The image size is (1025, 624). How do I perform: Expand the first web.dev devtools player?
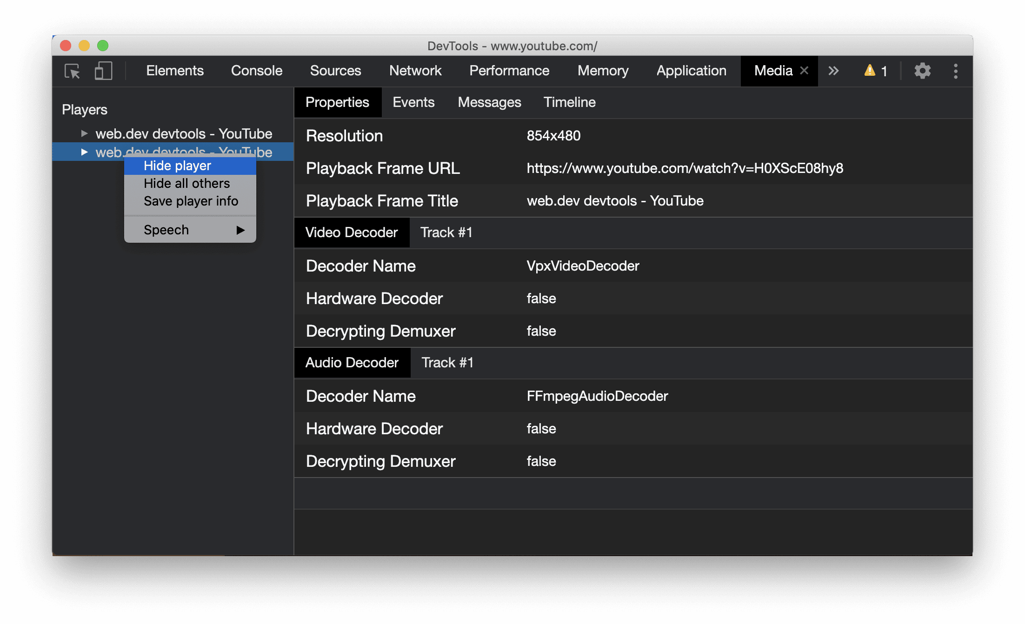pyautogui.click(x=82, y=133)
